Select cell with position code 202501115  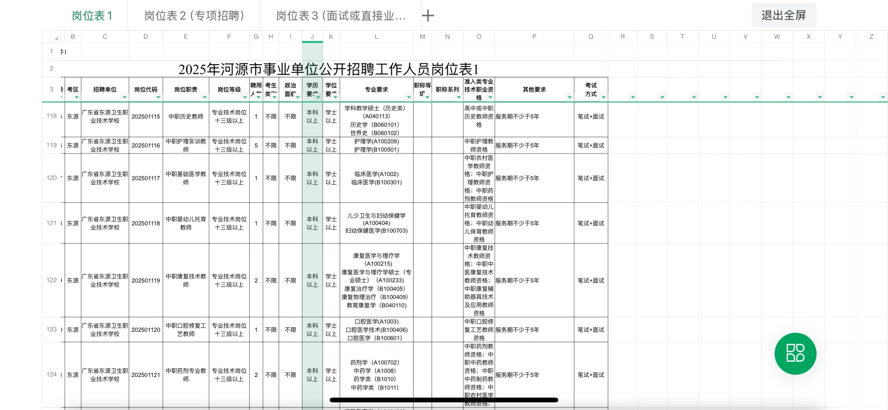[x=146, y=117]
